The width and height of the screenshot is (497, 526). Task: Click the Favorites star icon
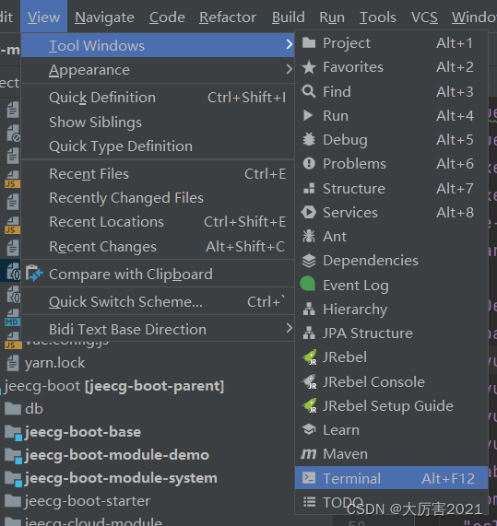pyautogui.click(x=309, y=67)
